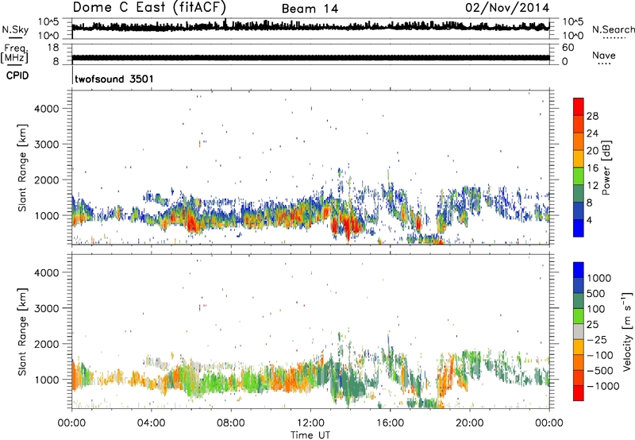Click the Velocity bar '-25' tick label
635x440 pixels.
coord(598,340)
